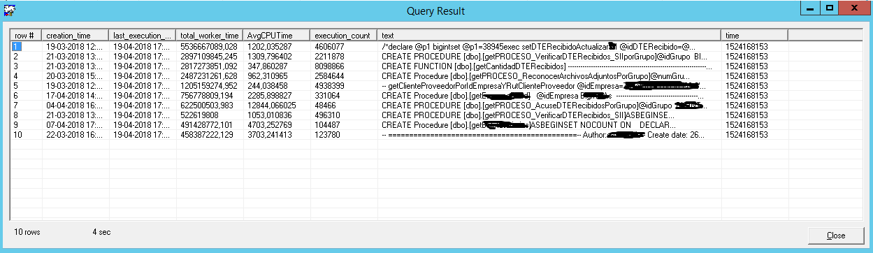
Task: Select the cell 622500503,983
Action: 207,105
